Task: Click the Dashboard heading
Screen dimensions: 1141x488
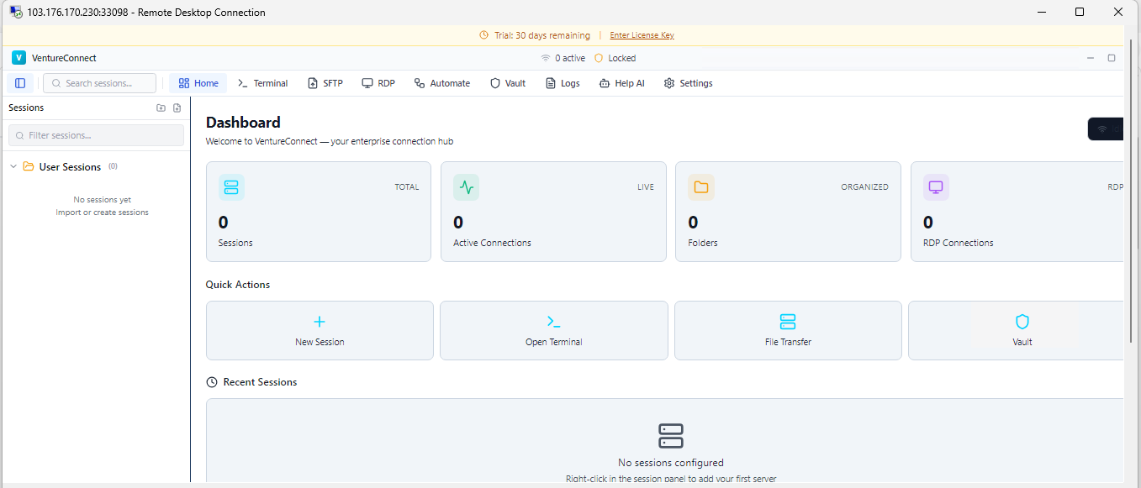Action: click(243, 123)
